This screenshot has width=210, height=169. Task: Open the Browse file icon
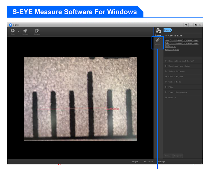click(x=37, y=31)
